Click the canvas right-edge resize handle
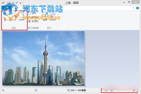This screenshot has height=94, width=141. pyautogui.click(x=85, y=58)
